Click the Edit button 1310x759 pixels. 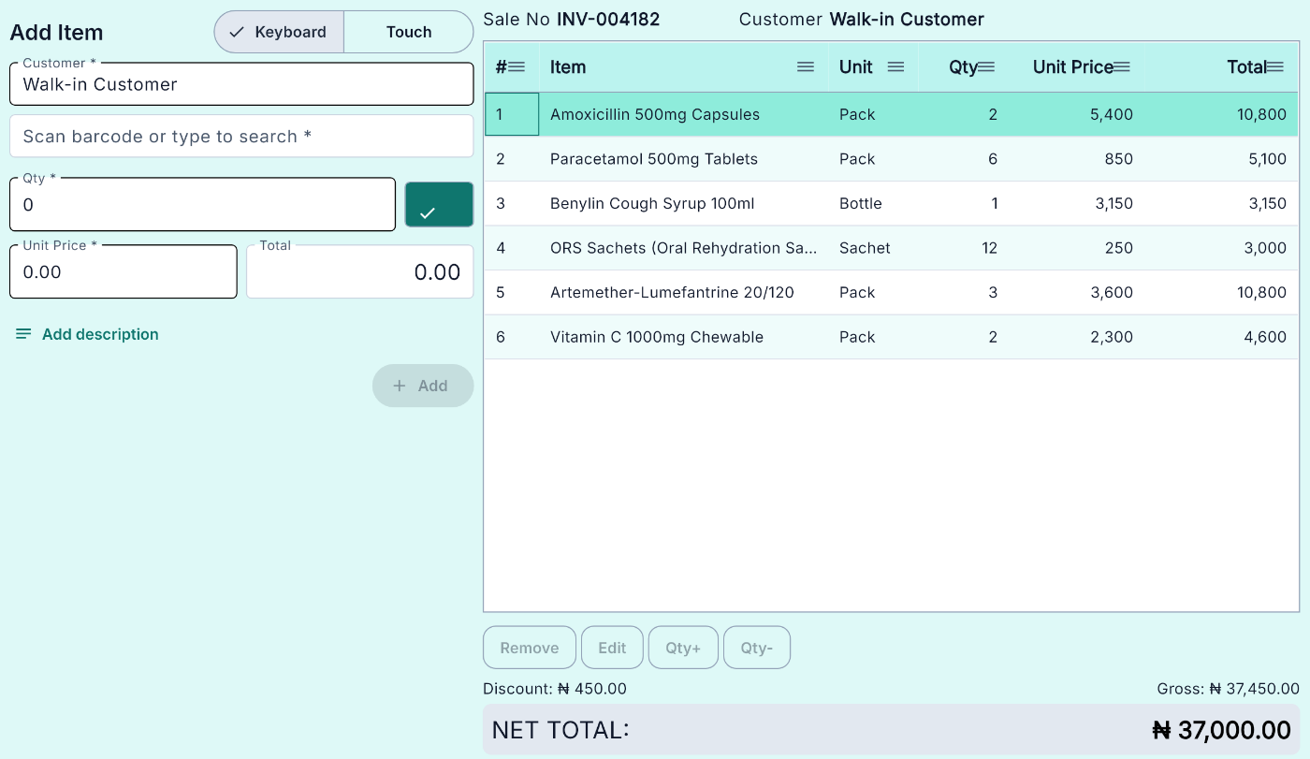(612, 648)
